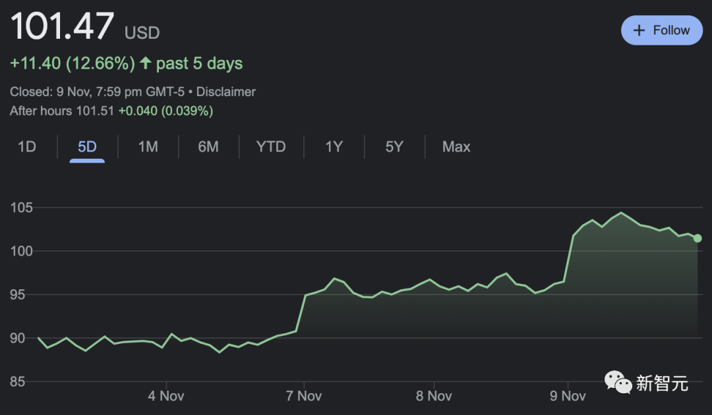Click the 101.47 stock price
712x415 pixels.
tap(63, 28)
